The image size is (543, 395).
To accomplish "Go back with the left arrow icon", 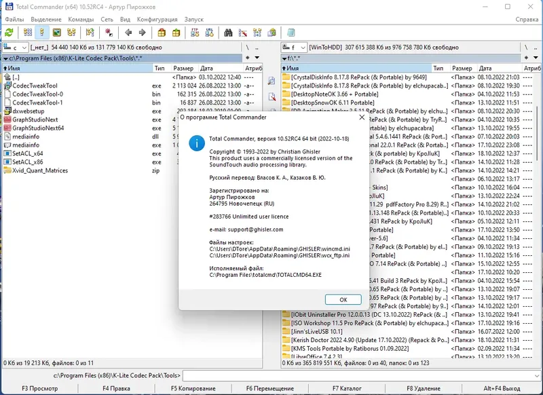I will pyautogui.click(x=128, y=33).
